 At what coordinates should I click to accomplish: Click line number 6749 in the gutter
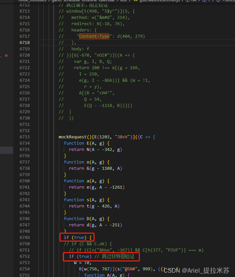(25, 237)
